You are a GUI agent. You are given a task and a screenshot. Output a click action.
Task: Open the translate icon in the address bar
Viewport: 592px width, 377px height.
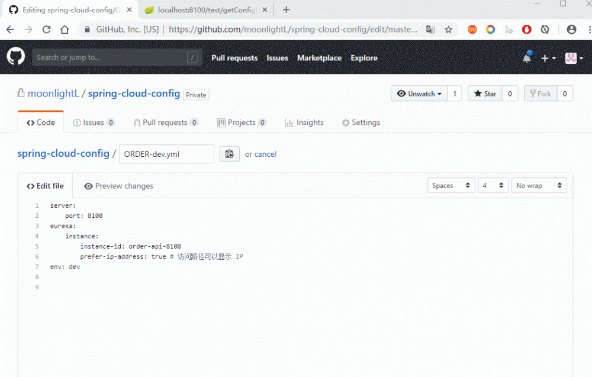(430, 29)
